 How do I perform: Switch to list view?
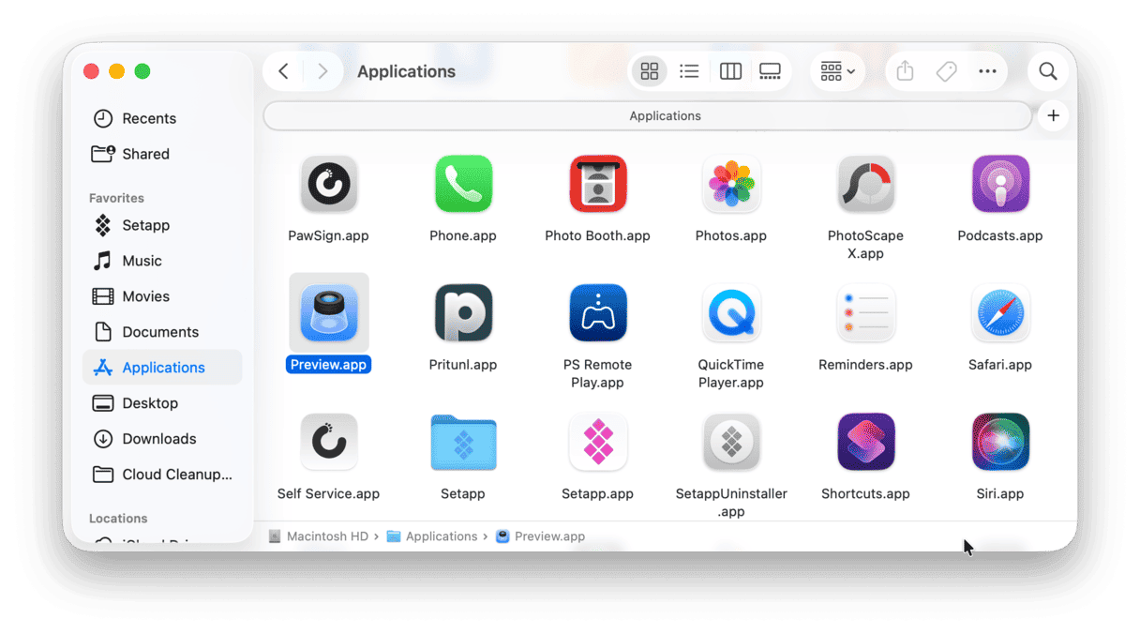(689, 71)
